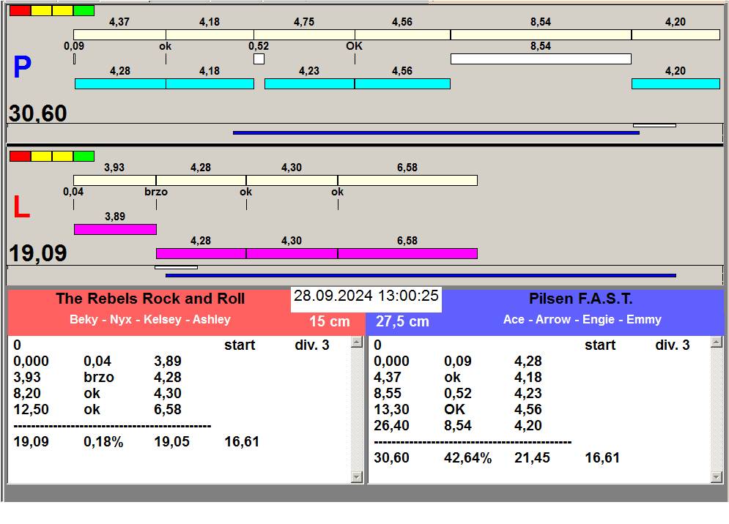Click the blue progress line in L lane
This screenshot has height=524, width=729.
click(421, 275)
